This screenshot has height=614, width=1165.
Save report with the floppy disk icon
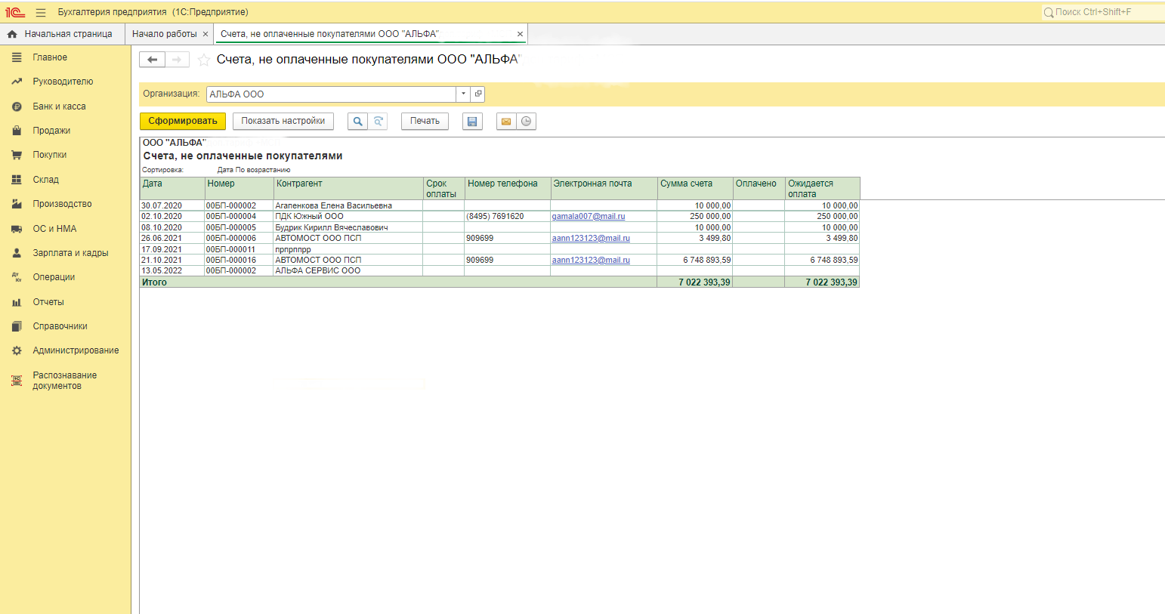click(472, 121)
